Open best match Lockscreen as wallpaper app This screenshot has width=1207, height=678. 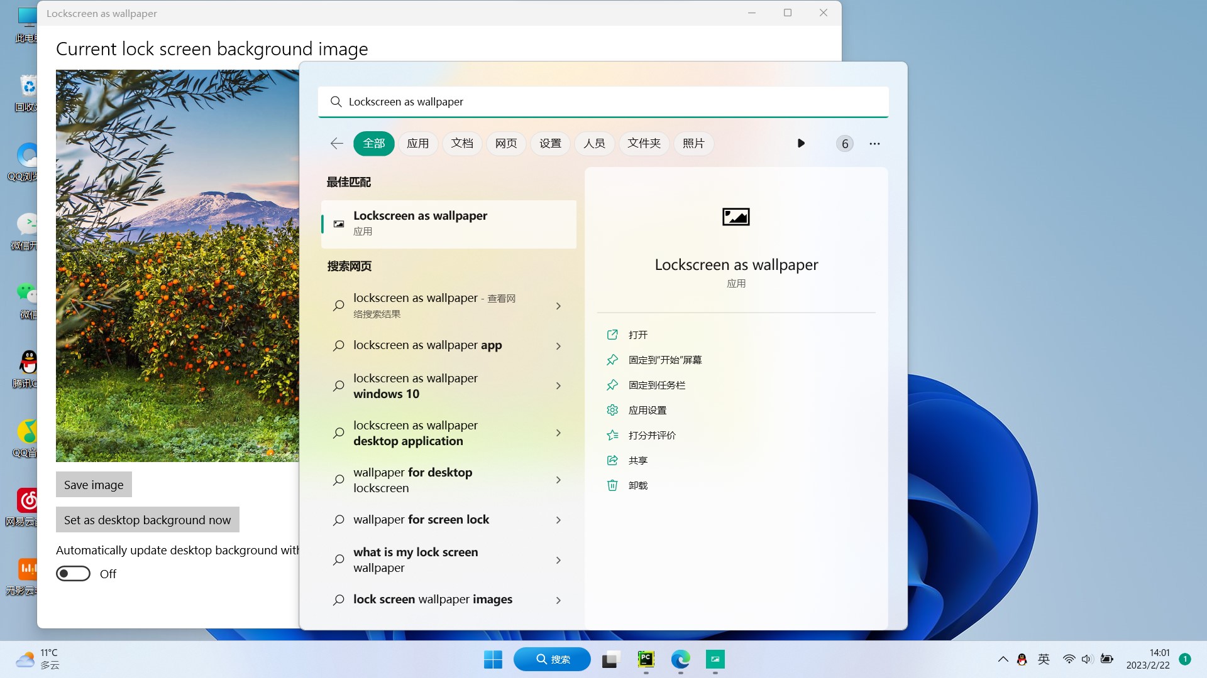pos(449,223)
